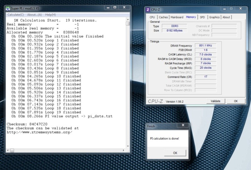The width and height of the screenshot is (251, 170).
Task: Open the Mainboard tab in CPU-Z
Action: pos(177,17)
